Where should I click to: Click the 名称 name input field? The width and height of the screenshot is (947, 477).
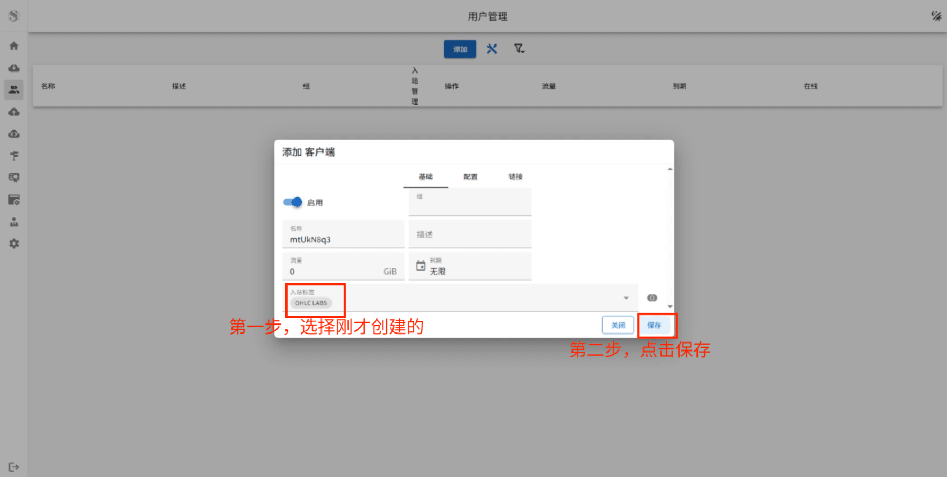click(x=343, y=239)
